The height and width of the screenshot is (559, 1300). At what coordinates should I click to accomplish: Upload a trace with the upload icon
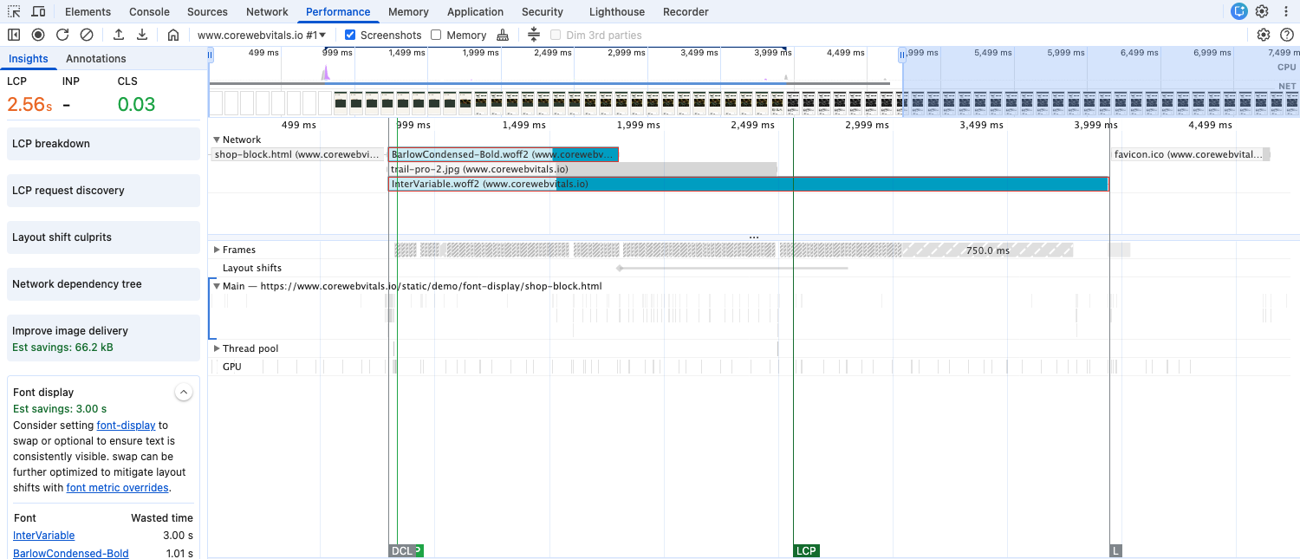119,35
